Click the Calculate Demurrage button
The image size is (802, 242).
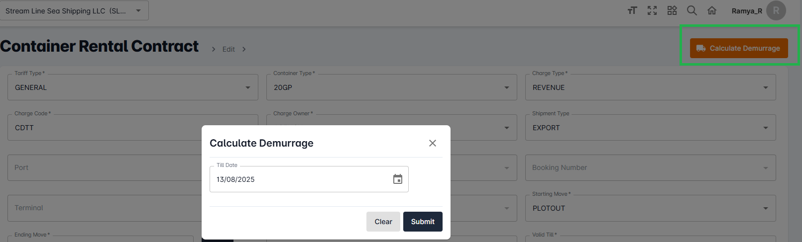coord(739,48)
